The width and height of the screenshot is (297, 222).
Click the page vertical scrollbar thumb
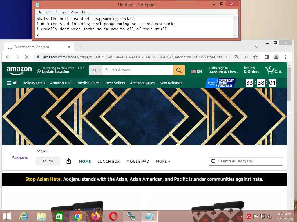tap(289, 84)
